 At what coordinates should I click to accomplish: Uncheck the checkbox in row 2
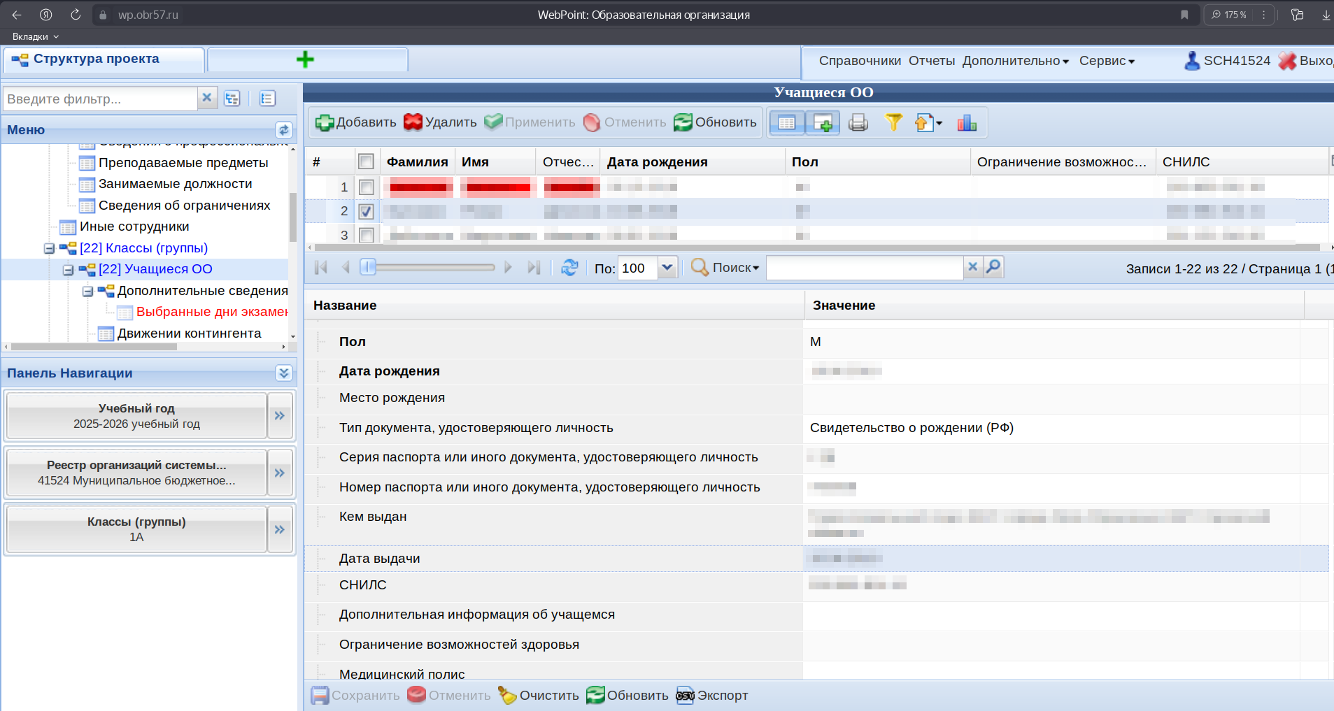(x=366, y=211)
